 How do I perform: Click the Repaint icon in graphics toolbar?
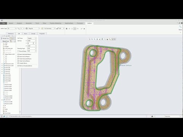(x=97, y=39)
